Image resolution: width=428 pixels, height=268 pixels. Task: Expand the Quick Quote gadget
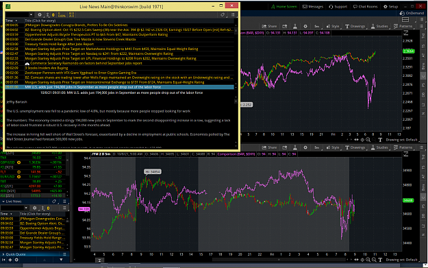coord(3,254)
